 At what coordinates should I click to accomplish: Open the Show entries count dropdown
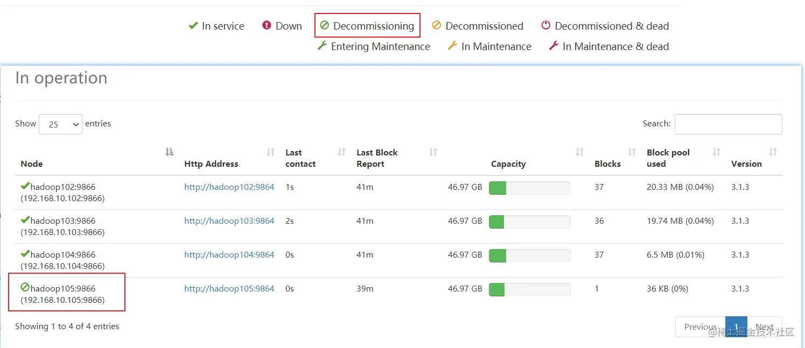point(60,124)
